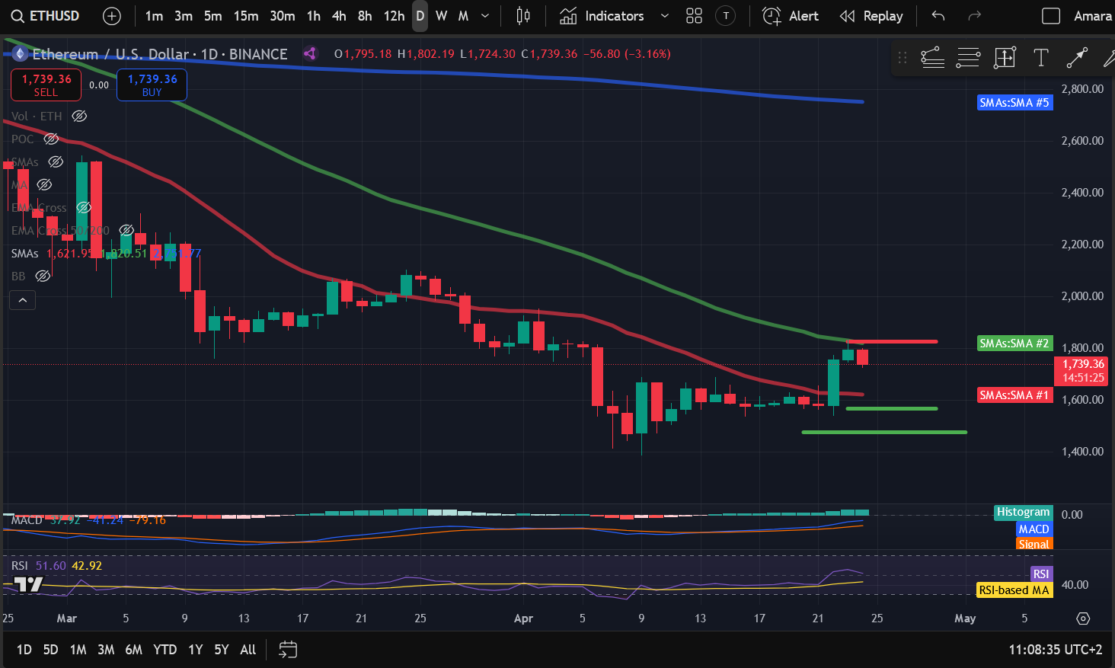1115x668 pixels.
Task: Click the compare or add symbol plus icon
Action: pyautogui.click(x=112, y=16)
